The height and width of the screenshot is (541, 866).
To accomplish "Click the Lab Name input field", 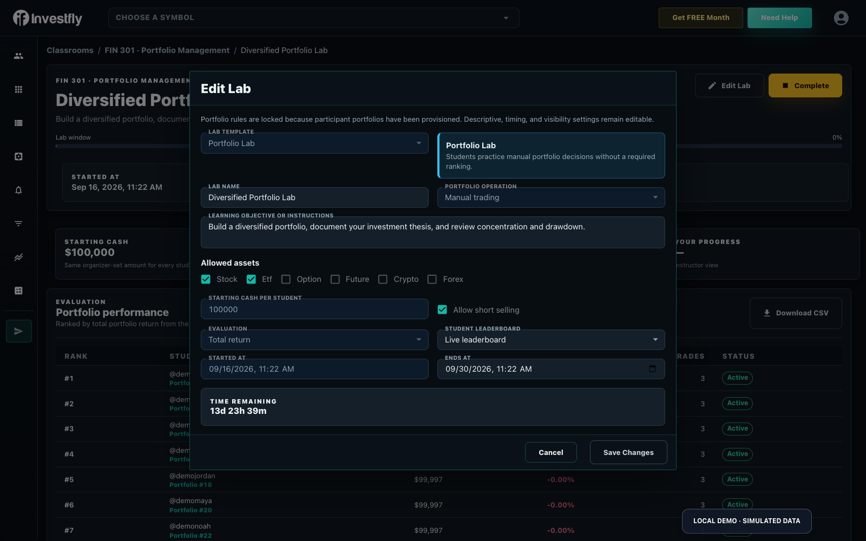I will [x=314, y=197].
